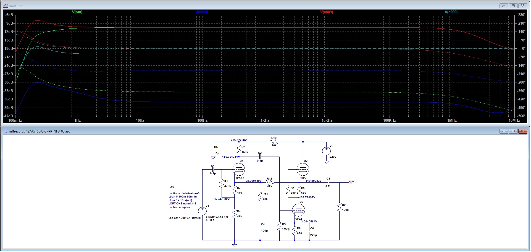The image size is (531, 252).
Task: Click cathode resistor R3 470
Action: tap(235, 190)
